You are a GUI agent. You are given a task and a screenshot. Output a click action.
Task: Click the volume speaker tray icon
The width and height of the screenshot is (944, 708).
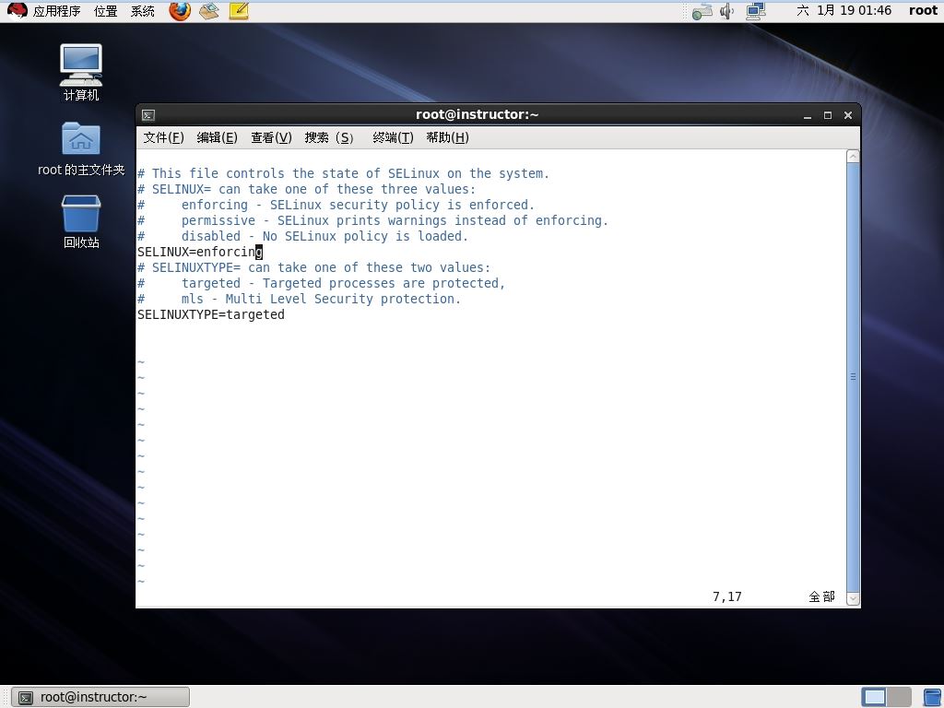tap(726, 11)
